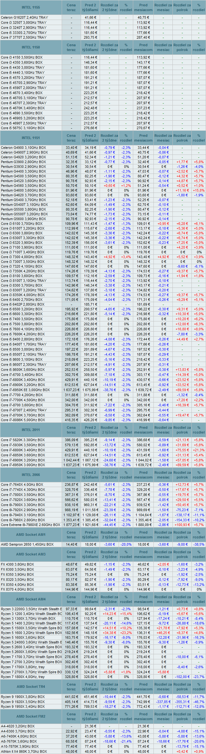Select Athlon II X4 860K 3,7Ghz BOX name

point(24,751)
